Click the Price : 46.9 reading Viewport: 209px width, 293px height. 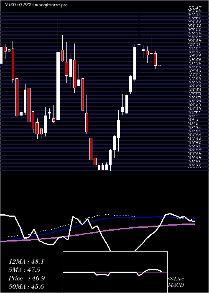pos(26,278)
